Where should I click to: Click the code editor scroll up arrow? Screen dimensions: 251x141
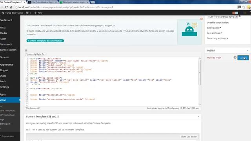coord(200,58)
